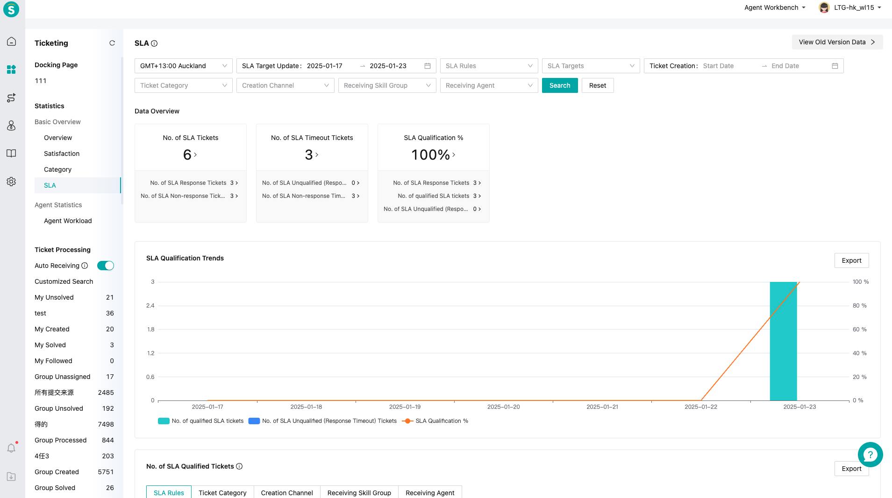
Task: Open Group Processed ticket list
Action: [x=74, y=440]
